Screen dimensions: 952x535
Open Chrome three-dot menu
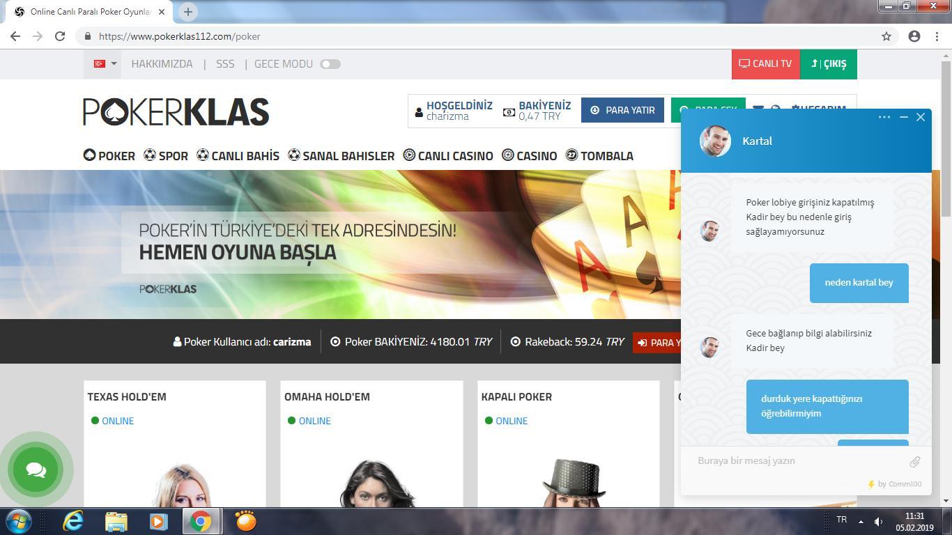tap(937, 36)
